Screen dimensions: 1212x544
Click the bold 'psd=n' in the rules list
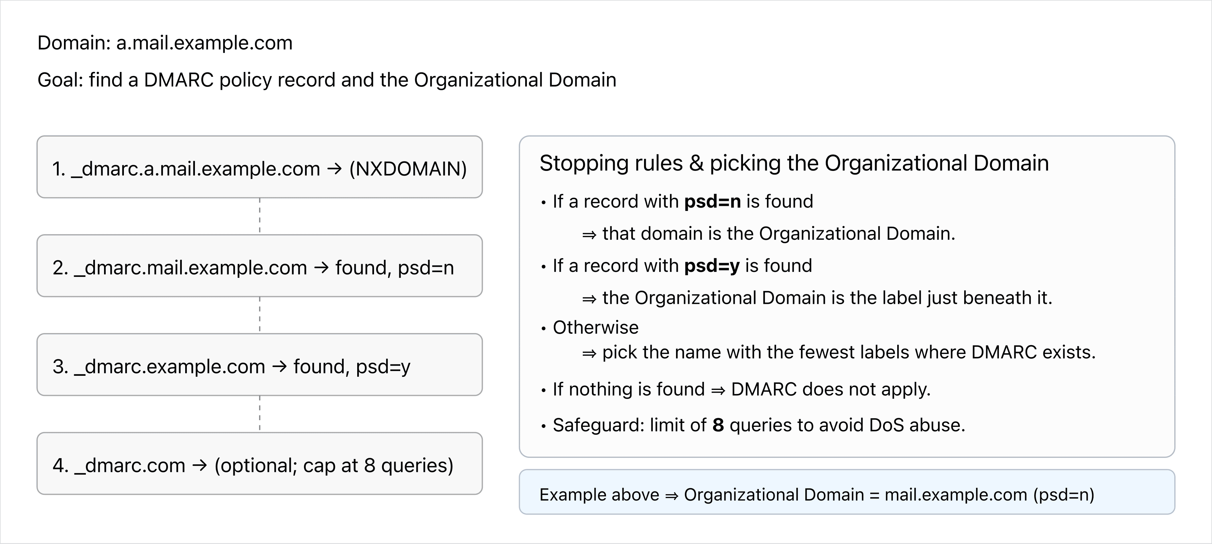click(x=712, y=201)
